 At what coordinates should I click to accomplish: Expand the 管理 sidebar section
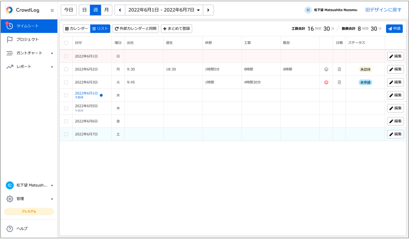[x=52, y=199]
